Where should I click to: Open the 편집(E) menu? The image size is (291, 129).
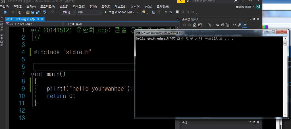pyautogui.click(x=18, y=7)
